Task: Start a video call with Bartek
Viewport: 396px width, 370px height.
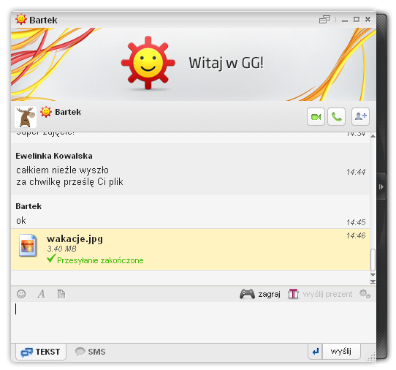Action: click(x=316, y=116)
